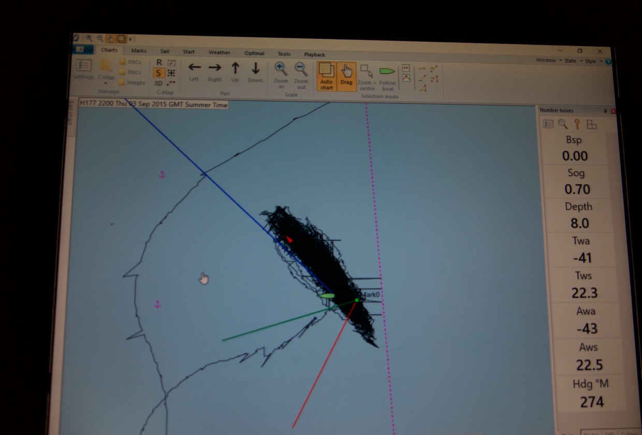The height and width of the screenshot is (435, 642).
Task: Click quick access zoom in icon
Action: click(89, 38)
